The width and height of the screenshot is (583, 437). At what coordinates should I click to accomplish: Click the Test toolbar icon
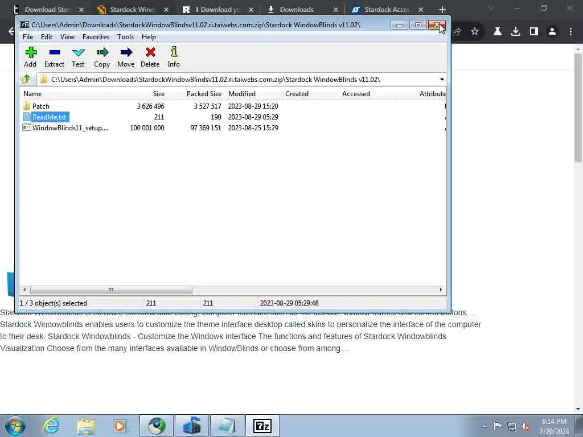pos(78,57)
